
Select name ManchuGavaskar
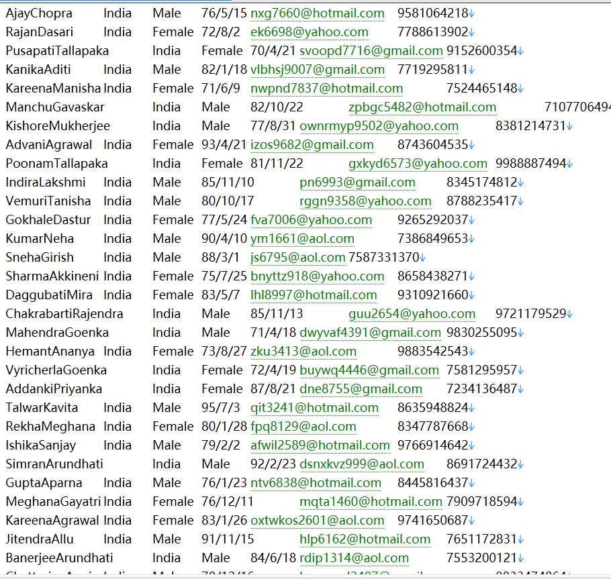[55, 107]
